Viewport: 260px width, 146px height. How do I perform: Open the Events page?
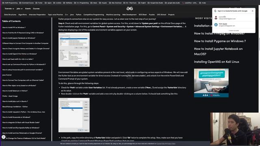coord(28,9)
